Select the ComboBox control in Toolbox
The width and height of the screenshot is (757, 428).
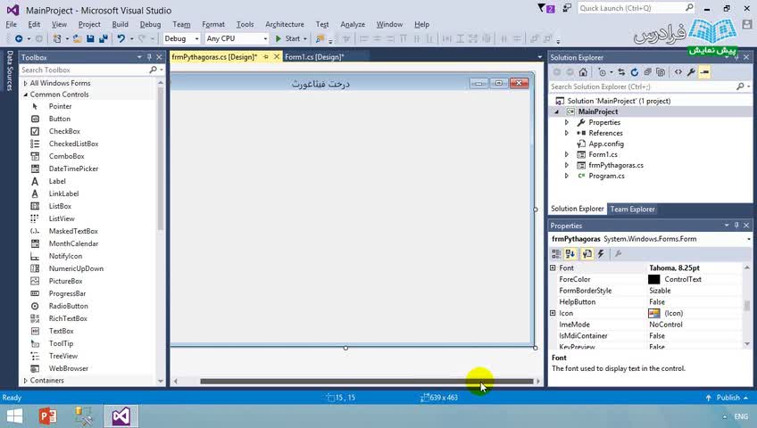coord(66,156)
